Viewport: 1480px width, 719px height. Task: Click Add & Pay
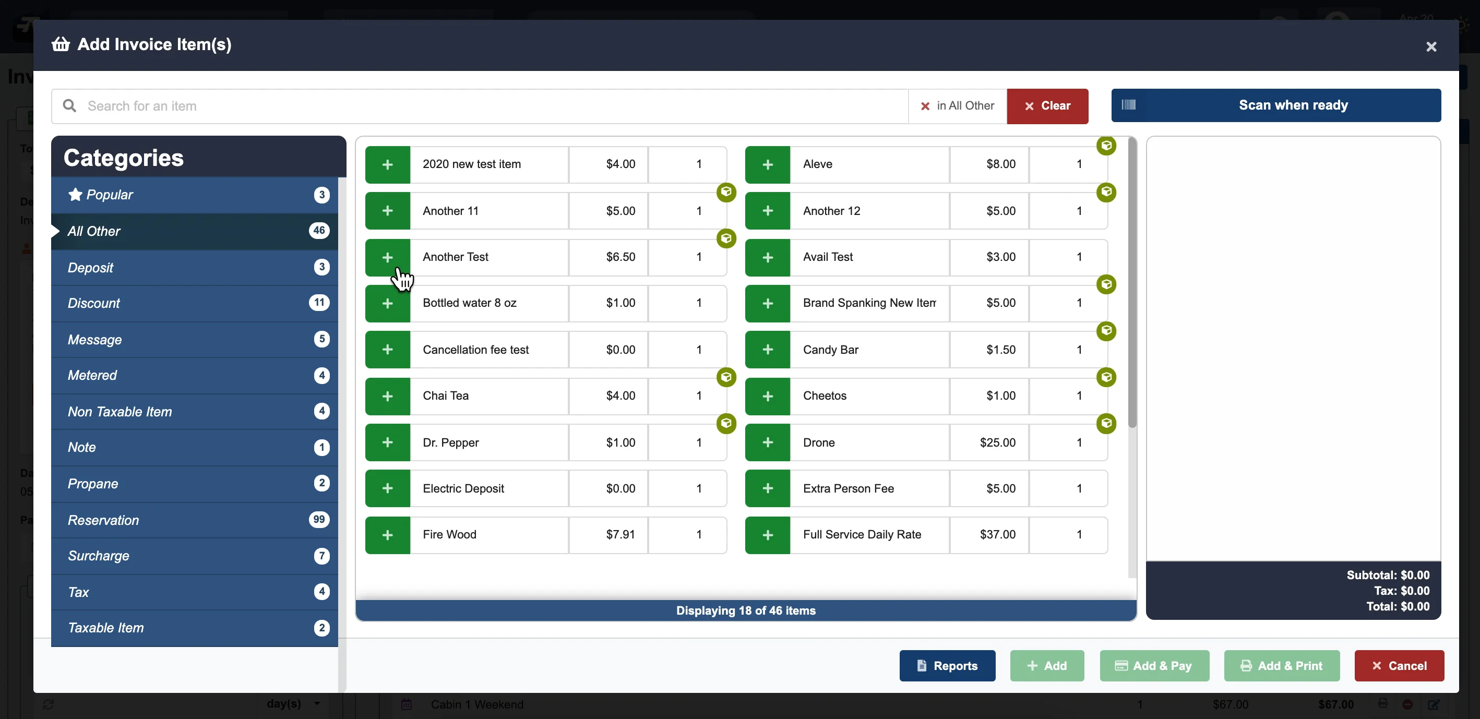[x=1154, y=666]
